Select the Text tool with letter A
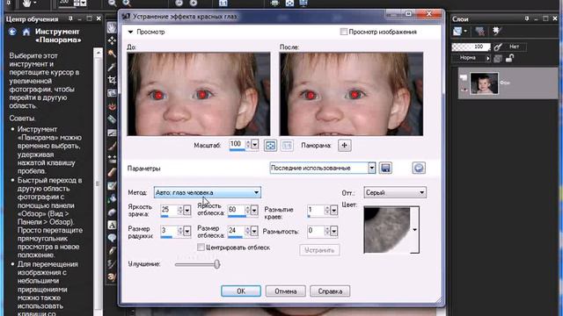Viewport: 563px width, 316px height. coord(112,225)
